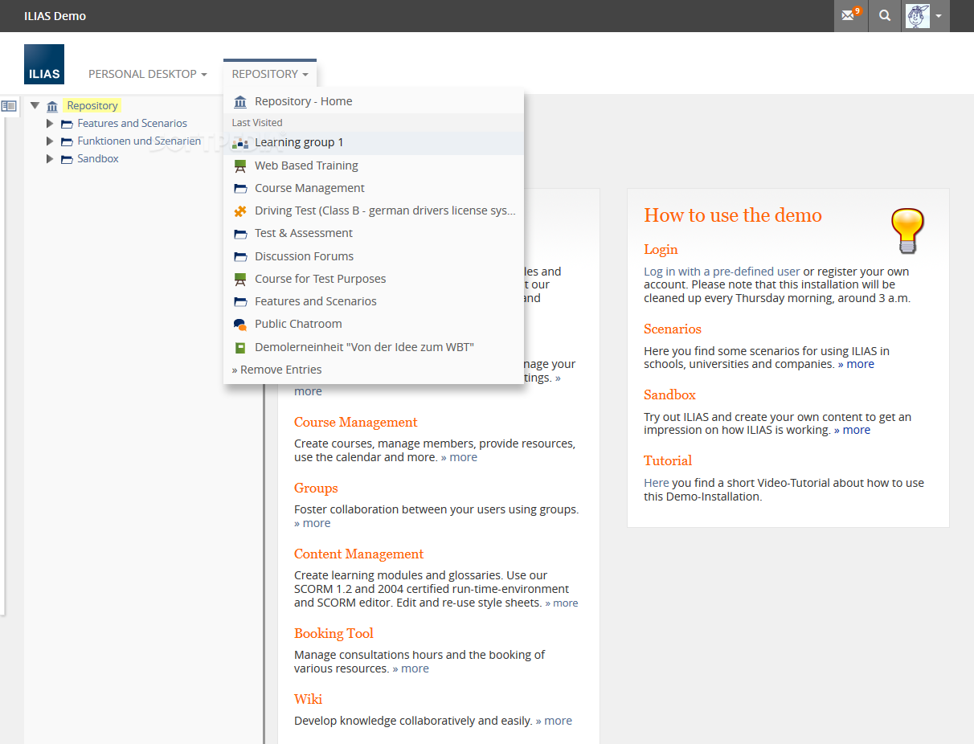This screenshot has height=744, width=974.
Task: Click the Course for Test Purposes icon
Action: tap(240, 279)
